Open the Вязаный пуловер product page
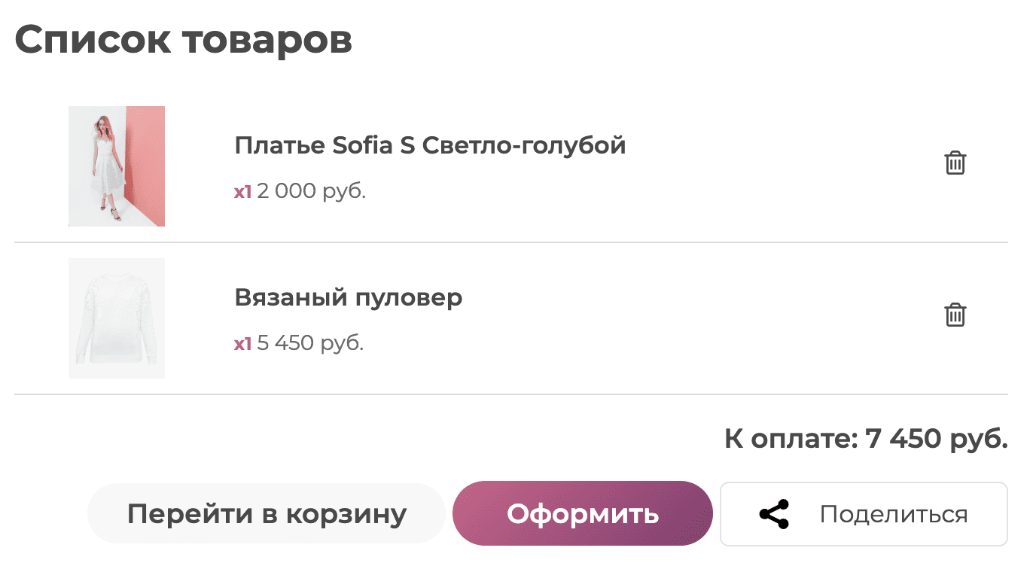Screen dimensions: 1033x566 348,297
